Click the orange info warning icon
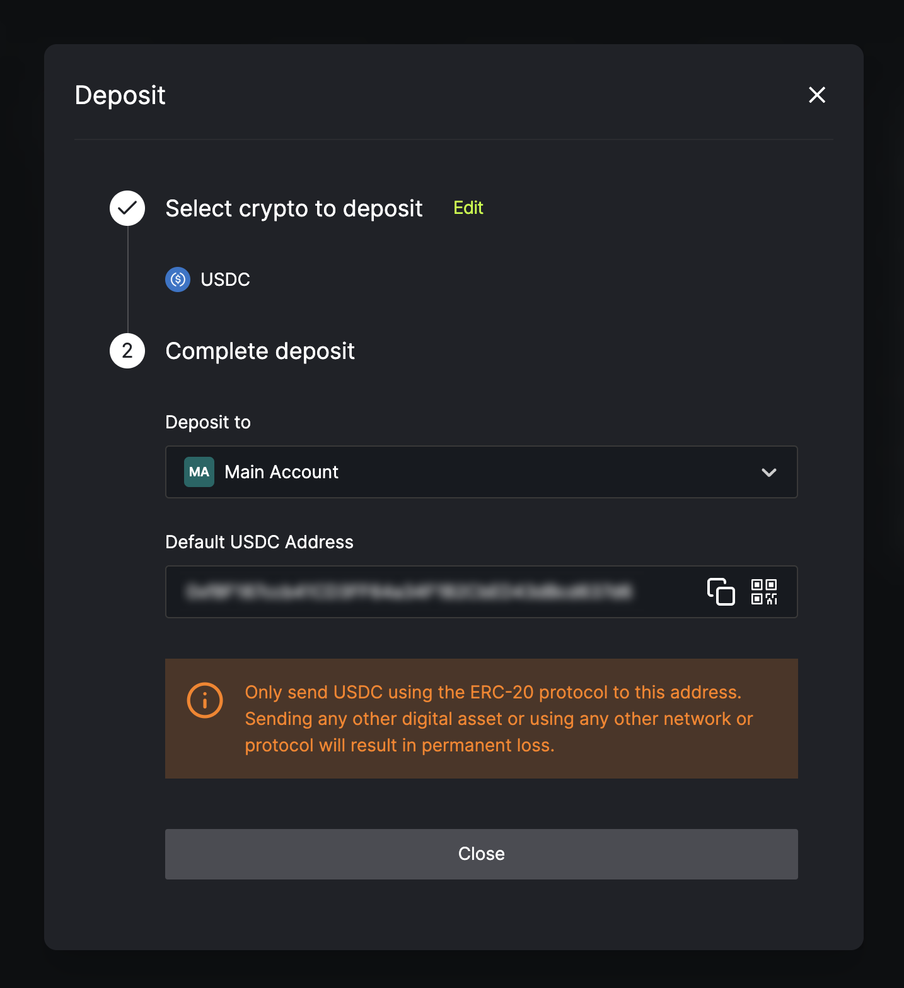Screen dimensions: 904x988 point(205,700)
